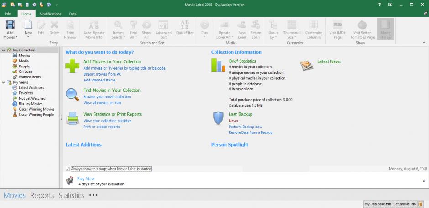Close the Buy Now banner
This screenshot has width=429, height=208.
[424, 181]
